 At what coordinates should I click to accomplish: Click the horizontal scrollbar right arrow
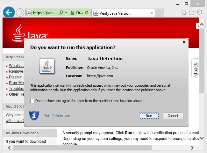(192, 148)
